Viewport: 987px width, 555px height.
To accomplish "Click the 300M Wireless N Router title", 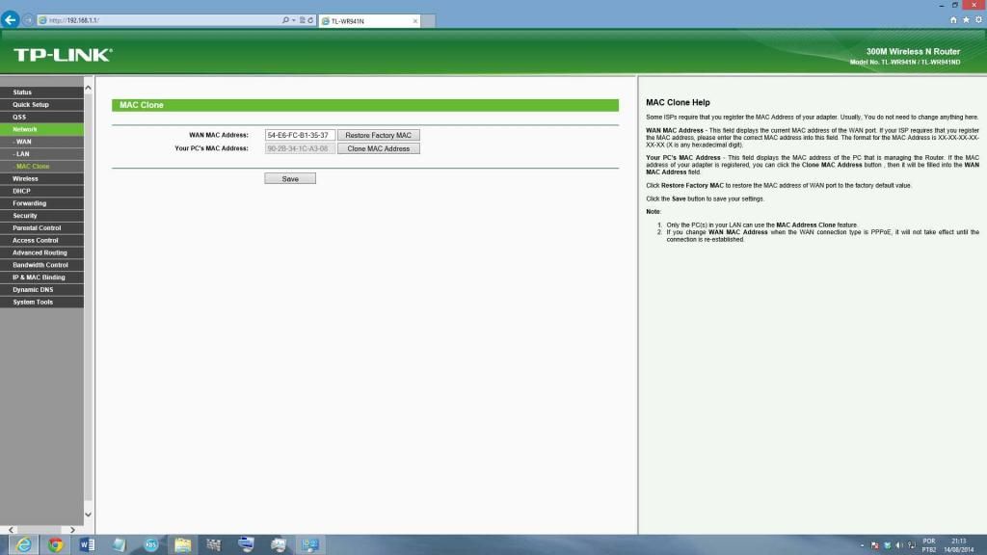I will [x=913, y=52].
